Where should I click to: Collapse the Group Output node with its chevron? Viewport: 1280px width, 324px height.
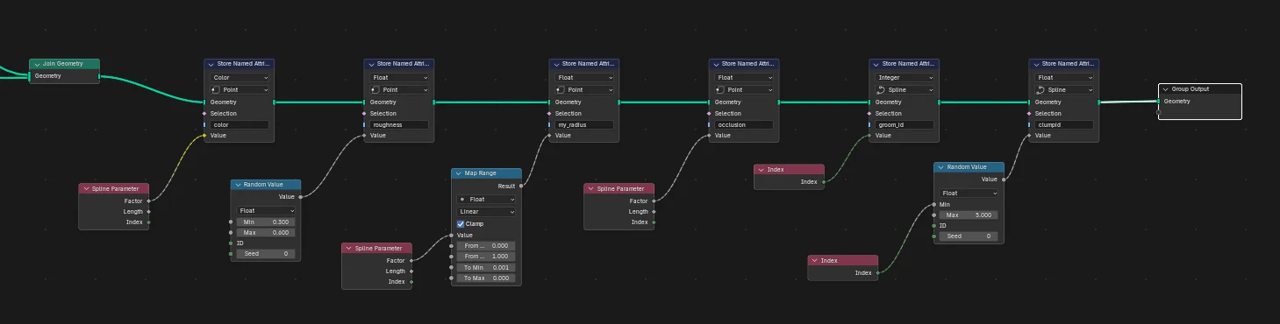point(1166,89)
